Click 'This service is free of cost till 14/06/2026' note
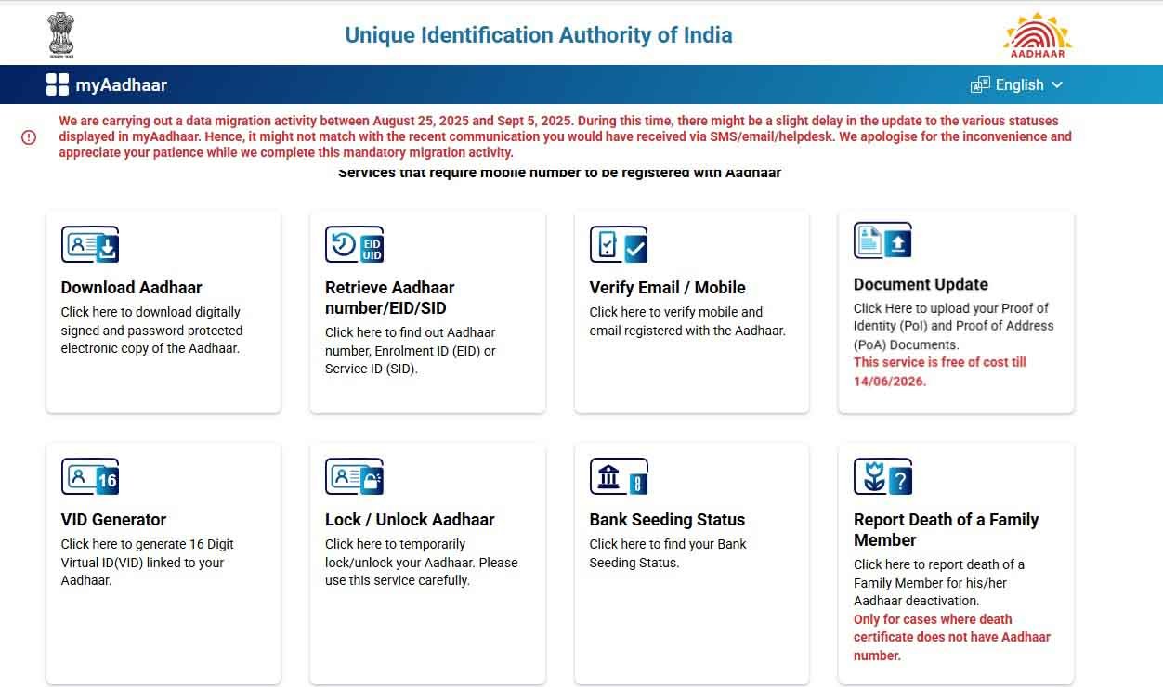This screenshot has width=1163, height=687. (940, 371)
